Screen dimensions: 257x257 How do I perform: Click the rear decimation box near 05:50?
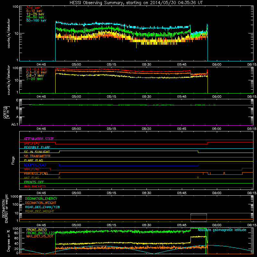[x=199, y=218]
